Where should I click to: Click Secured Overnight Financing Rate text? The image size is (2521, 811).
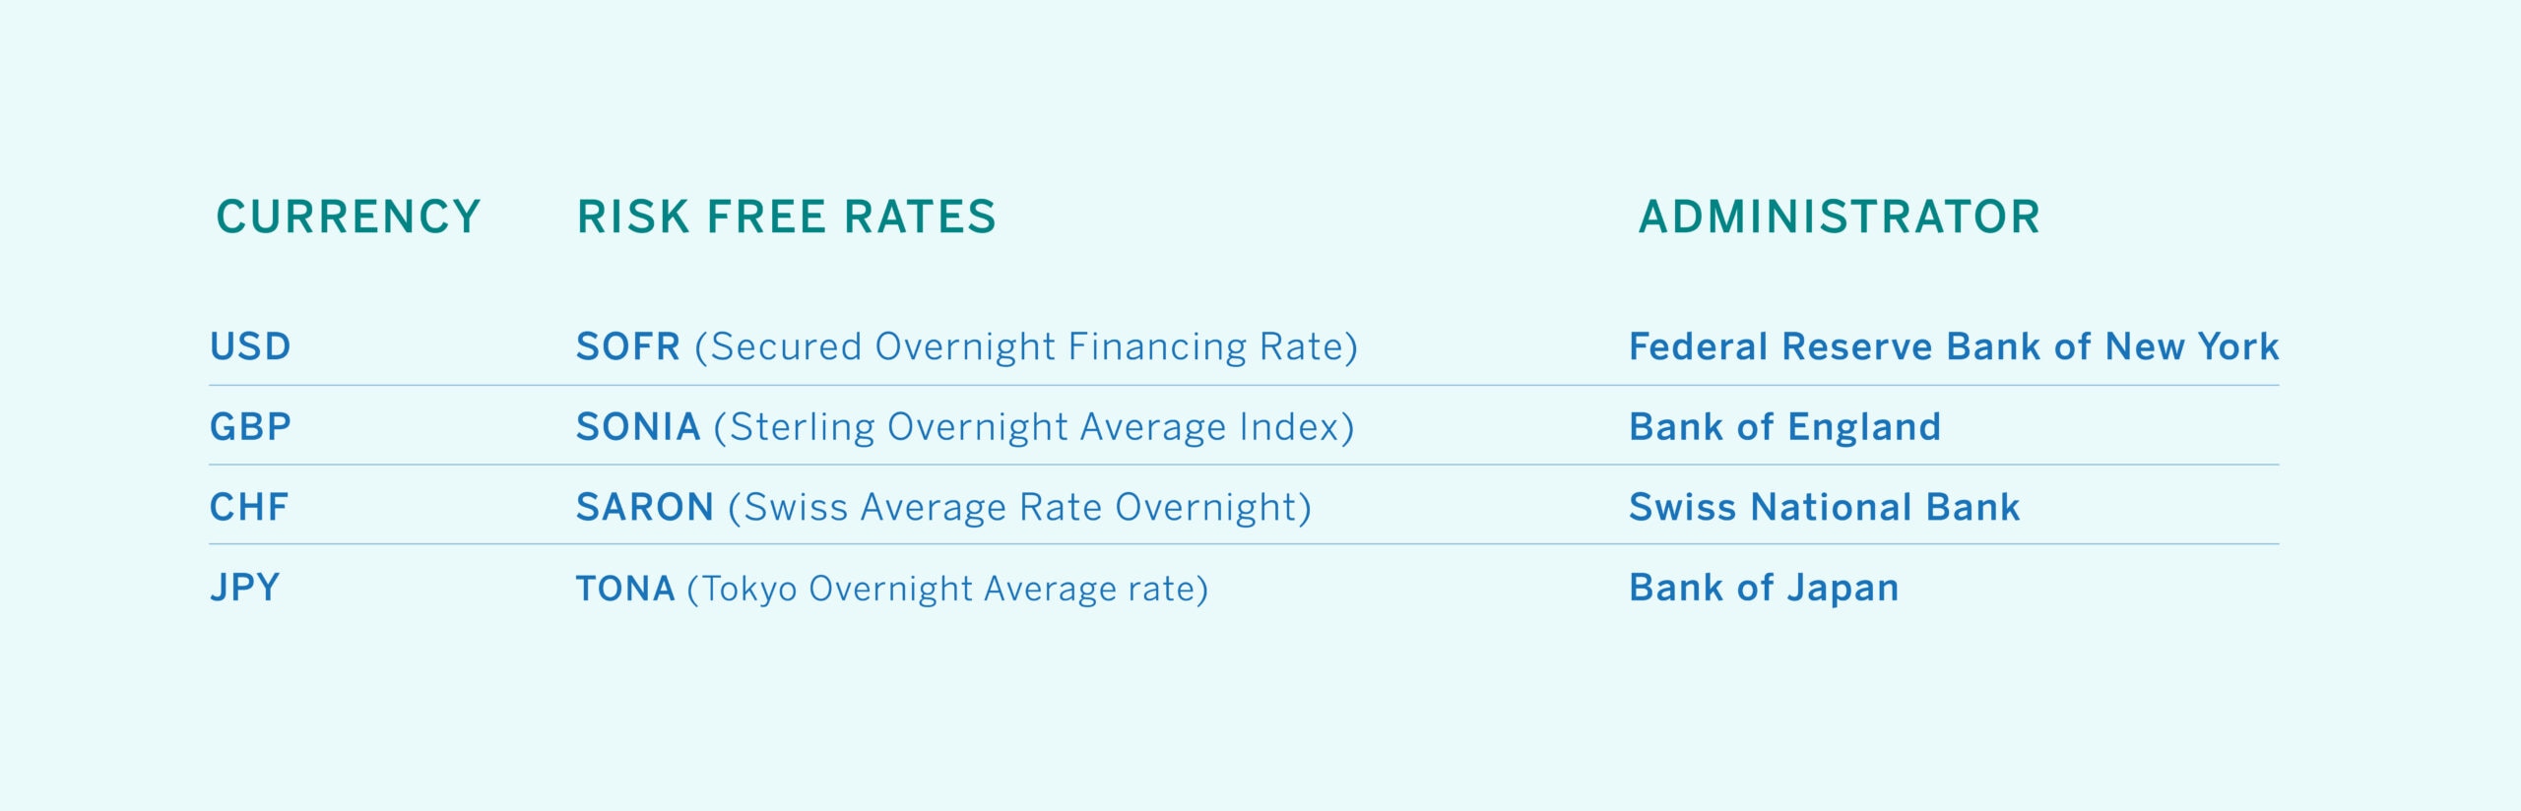tap(1027, 347)
